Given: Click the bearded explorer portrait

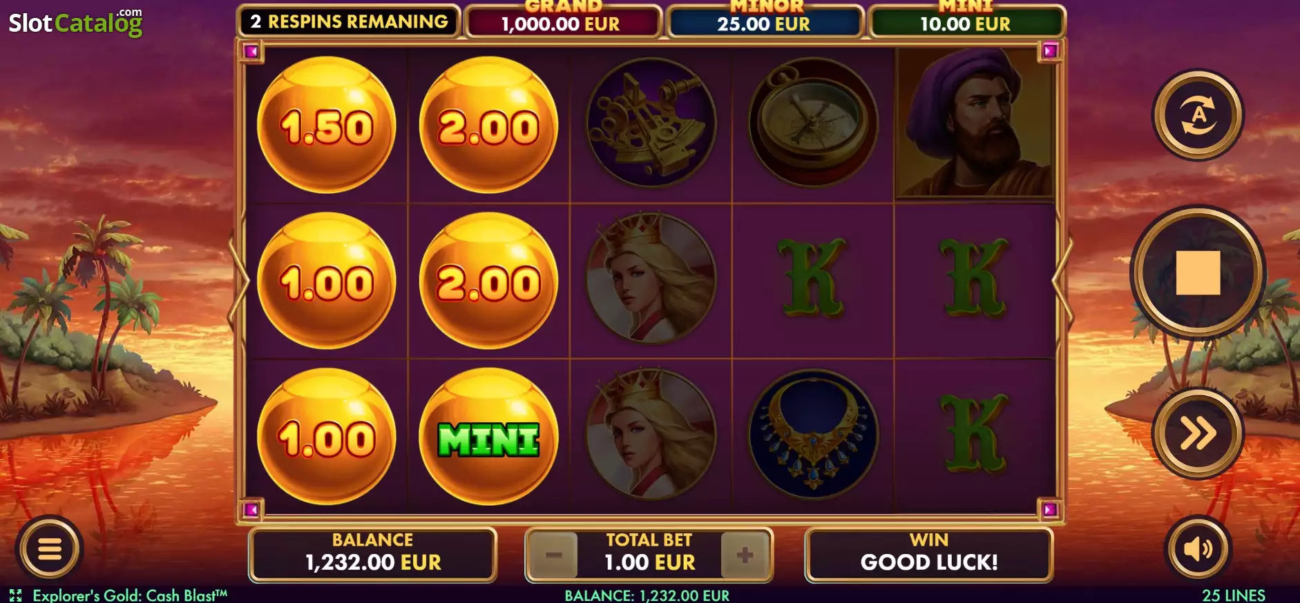Looking at the screenshot, I should pyautogui.click(x=974, y=123).
